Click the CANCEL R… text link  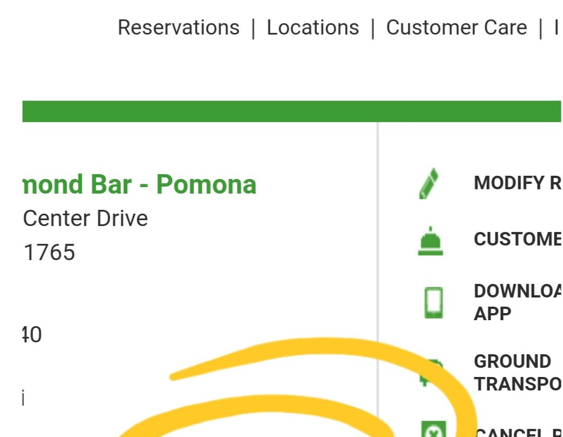(516, 432)
